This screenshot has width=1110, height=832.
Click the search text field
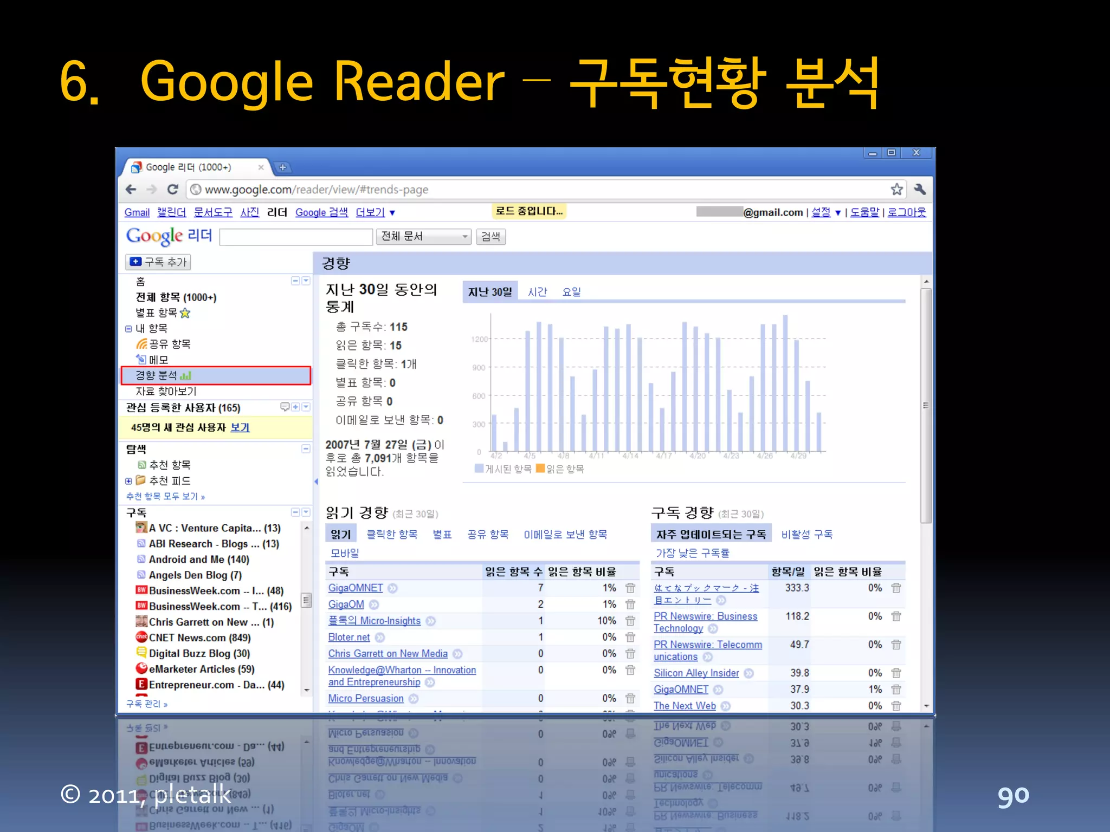[x=296, y=237]
